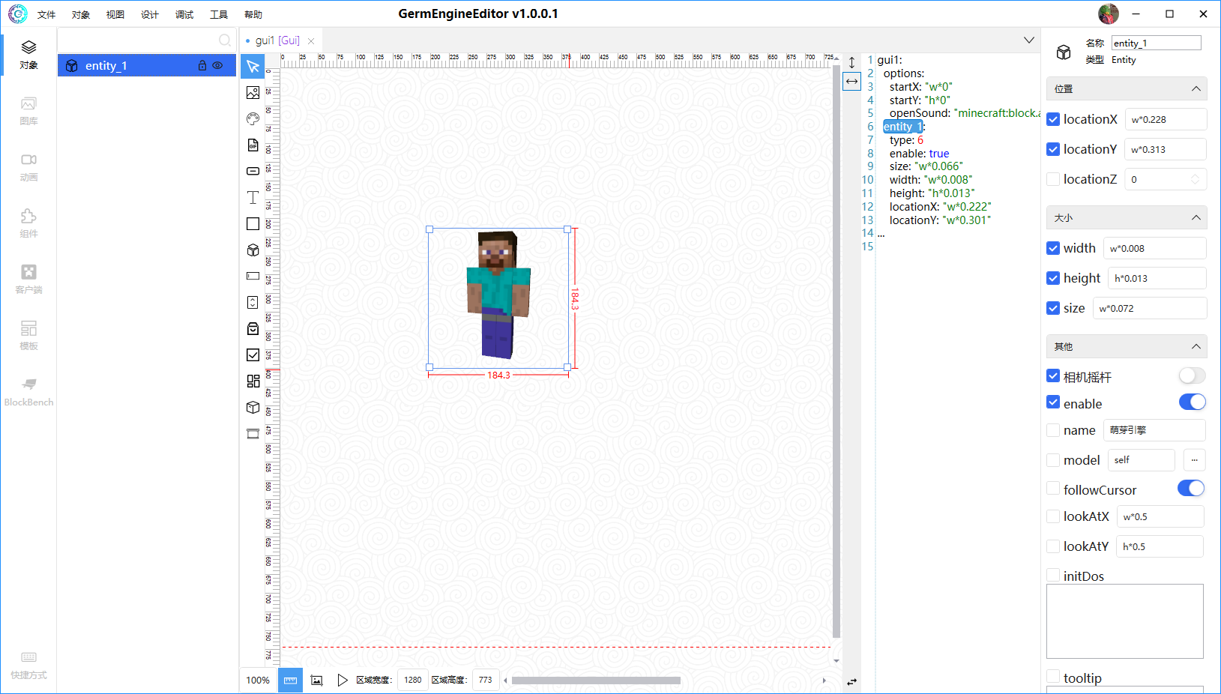The width and height of the screenshot is (1221, 694).
Task: Click the search magnifier icon
Action: (225, 40)
